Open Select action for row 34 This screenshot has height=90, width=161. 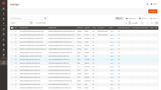[112, 42]
